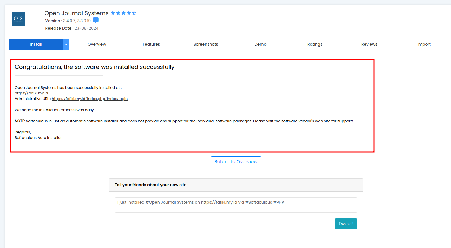Click the OJS application logo

(x=19, y=19)
